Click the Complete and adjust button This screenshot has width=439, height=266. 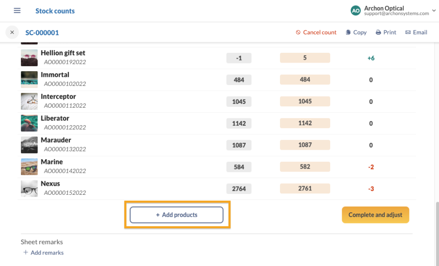(x=375, y=215)
